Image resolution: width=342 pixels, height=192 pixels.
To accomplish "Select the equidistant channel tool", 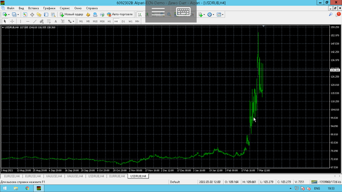I will tap(42, 21).
